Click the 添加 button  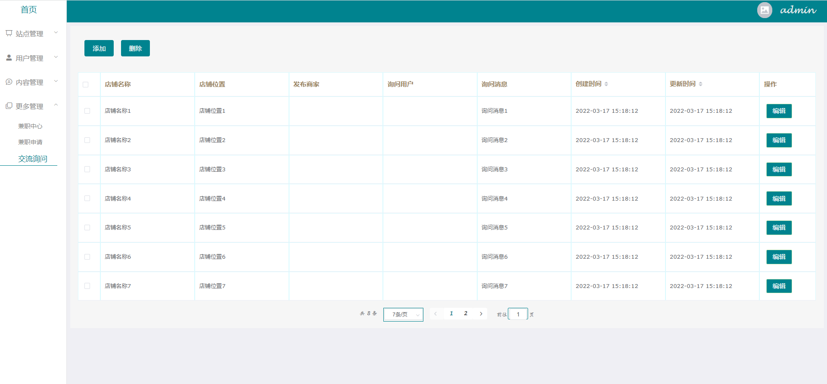[x=99, y=48]
